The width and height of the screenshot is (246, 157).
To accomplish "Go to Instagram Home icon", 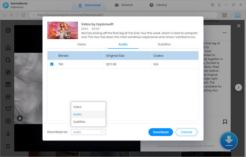I will click(8, 48).
